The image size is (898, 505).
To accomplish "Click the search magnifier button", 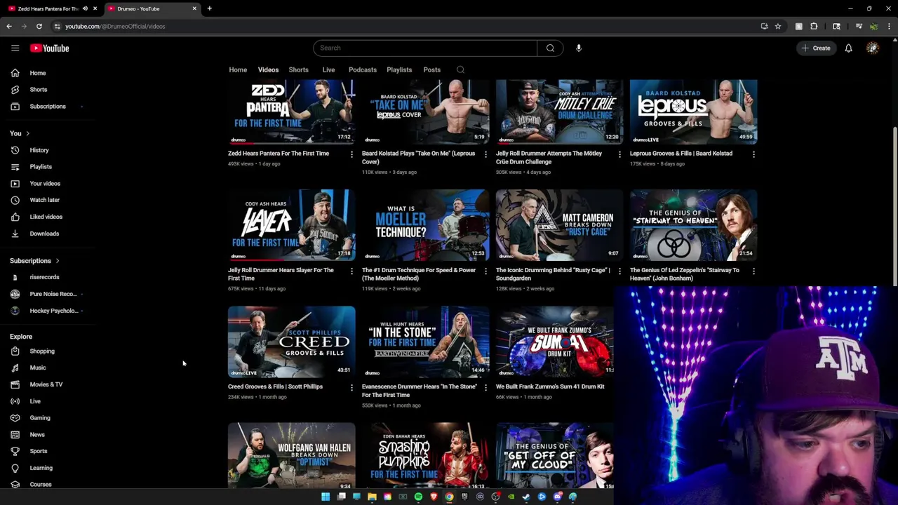I will pyautogui.click(x=550, y=48).
